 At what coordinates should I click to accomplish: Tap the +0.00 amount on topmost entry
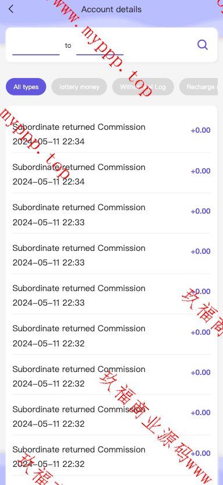pos(200,130)
